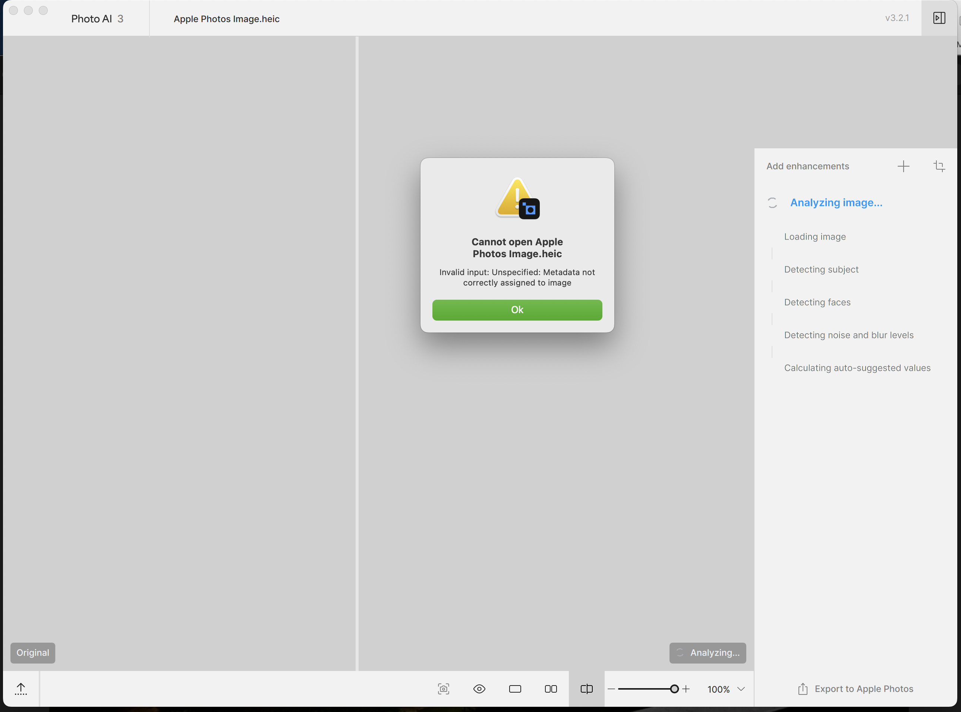The image size is (961, 712).
Task: Open the zoom percentage dropdown
Action: click(x=740, y=689)
